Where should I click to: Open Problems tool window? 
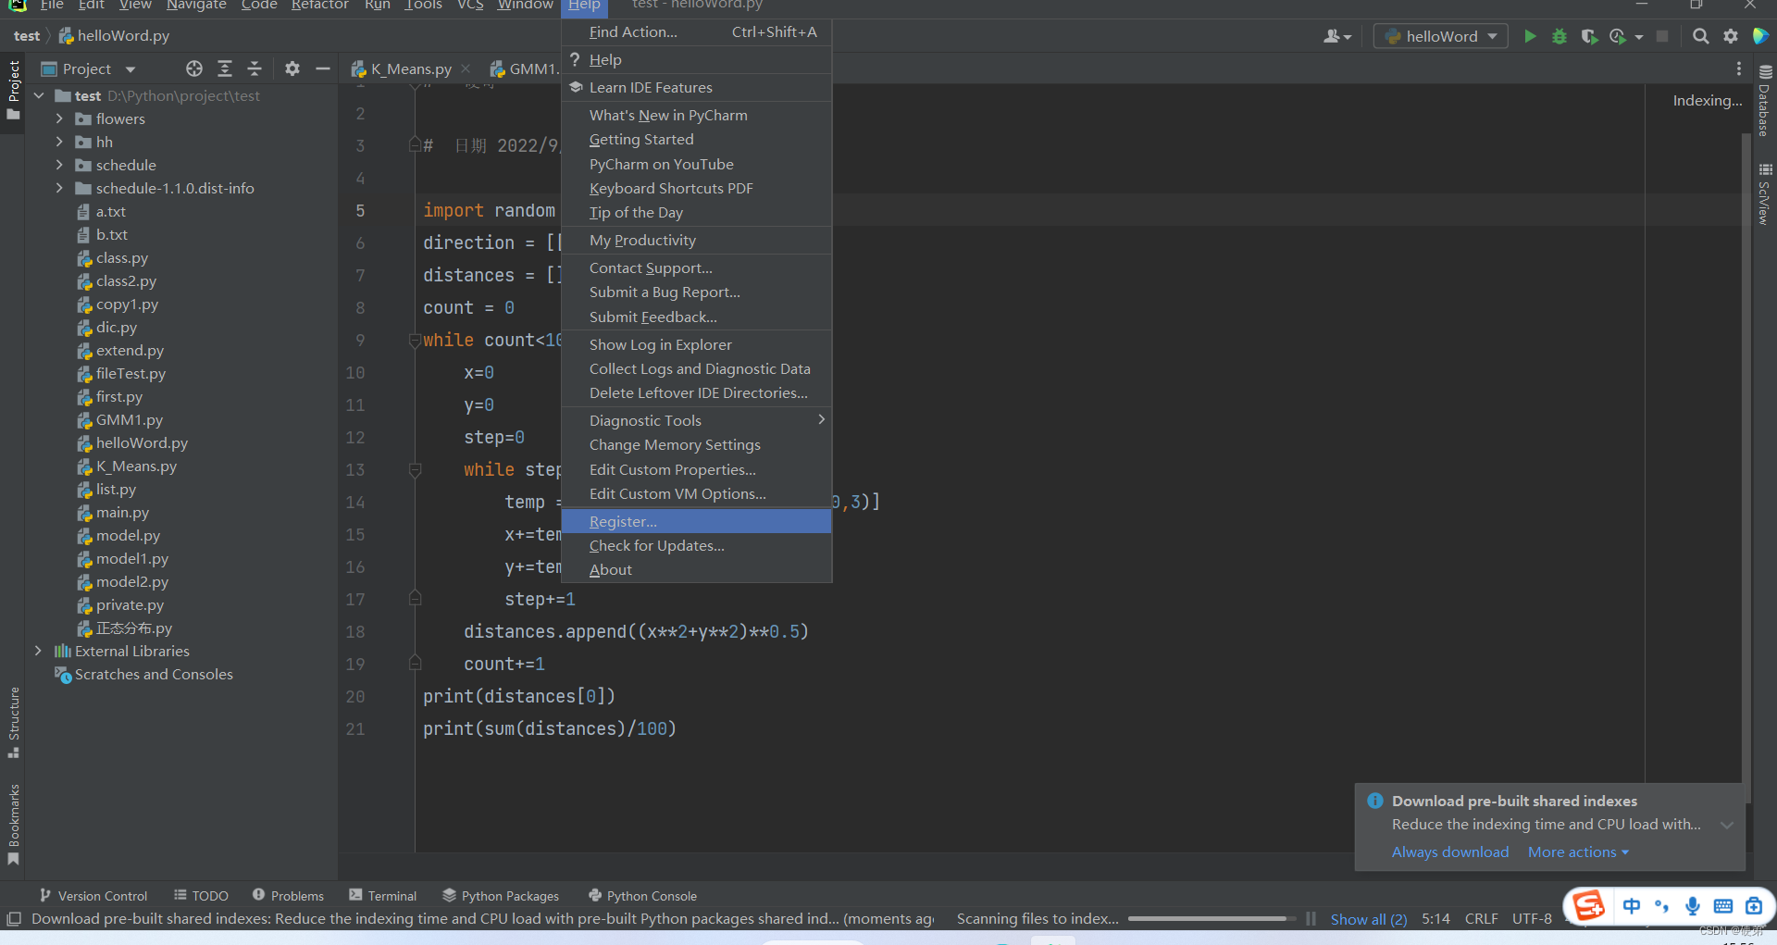(x=288, y=895)
